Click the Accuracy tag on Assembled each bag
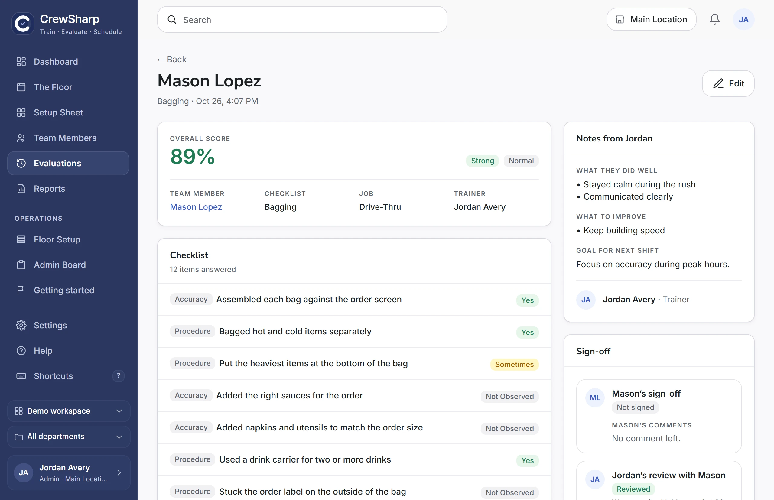 (191, 299)
